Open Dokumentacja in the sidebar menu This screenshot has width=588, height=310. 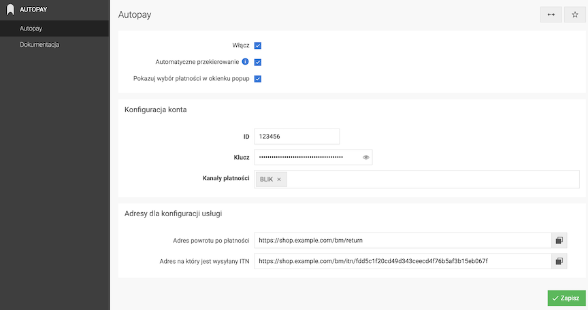coord(54,45)
